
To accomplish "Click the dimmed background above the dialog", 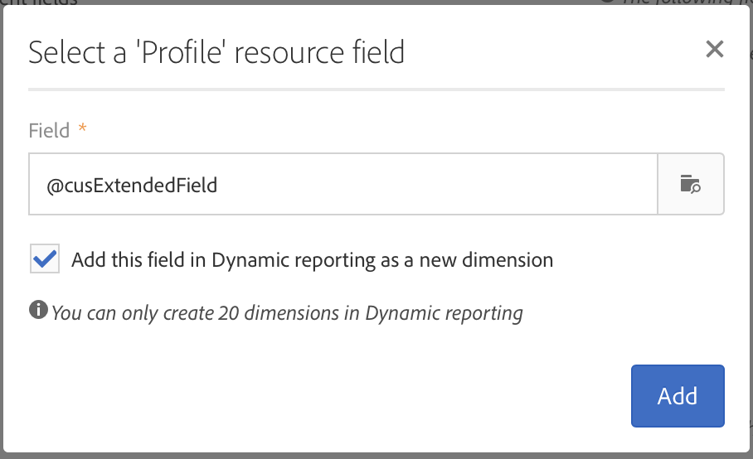I will click(x=332, y=2).
